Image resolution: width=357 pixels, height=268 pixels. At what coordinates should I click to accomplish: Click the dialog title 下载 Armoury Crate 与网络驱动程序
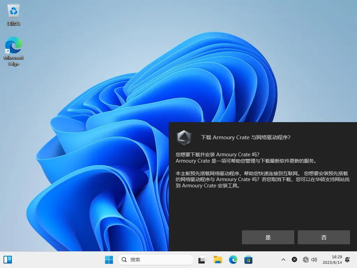(245, 137)
